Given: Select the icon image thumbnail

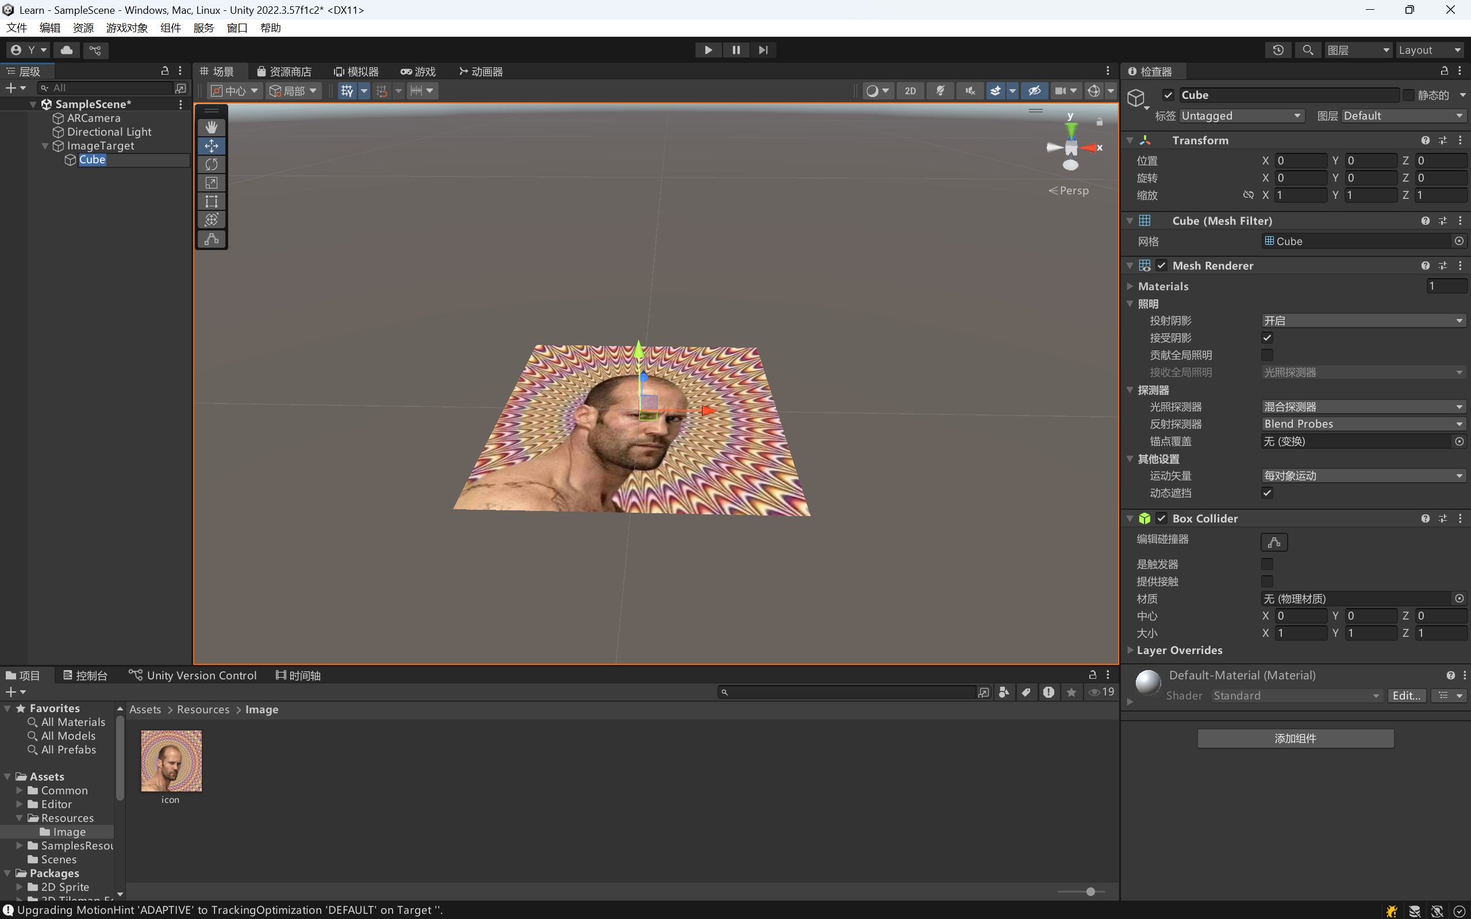Looking at the screenshot, I should tap(171, 761).
